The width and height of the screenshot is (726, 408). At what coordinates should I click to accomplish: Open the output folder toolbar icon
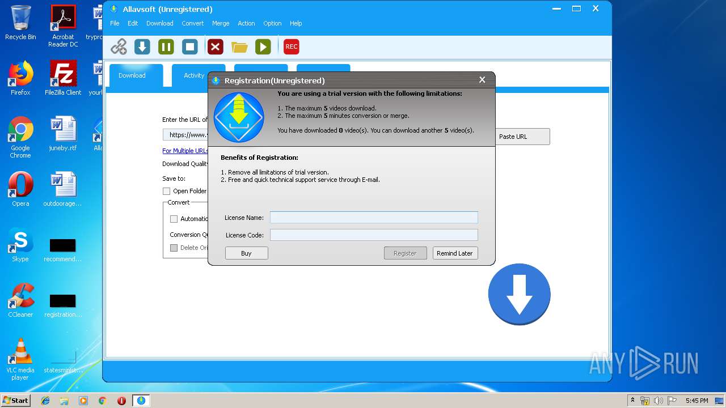tap(239, 46)
